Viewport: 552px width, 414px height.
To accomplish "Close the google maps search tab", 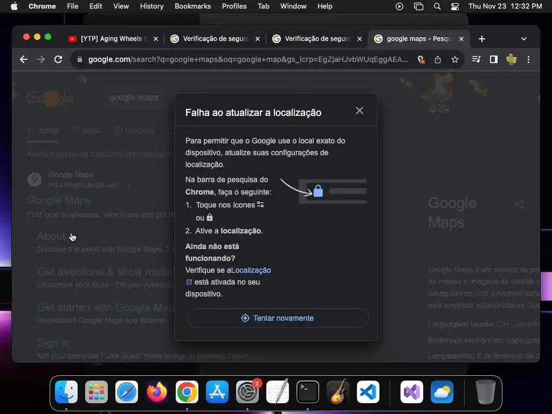I will [461, 39].
